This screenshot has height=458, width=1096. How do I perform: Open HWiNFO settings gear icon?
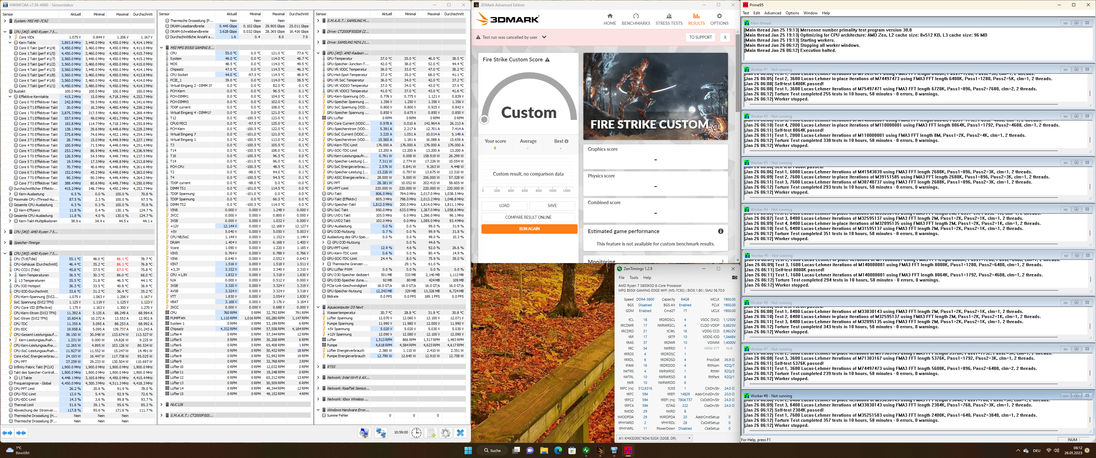click(445, 433)
